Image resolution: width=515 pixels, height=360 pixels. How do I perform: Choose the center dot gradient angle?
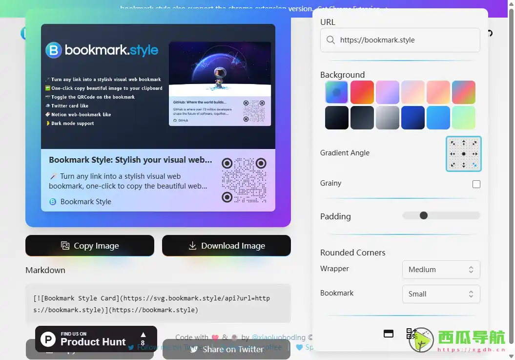(x=464, y=154)
